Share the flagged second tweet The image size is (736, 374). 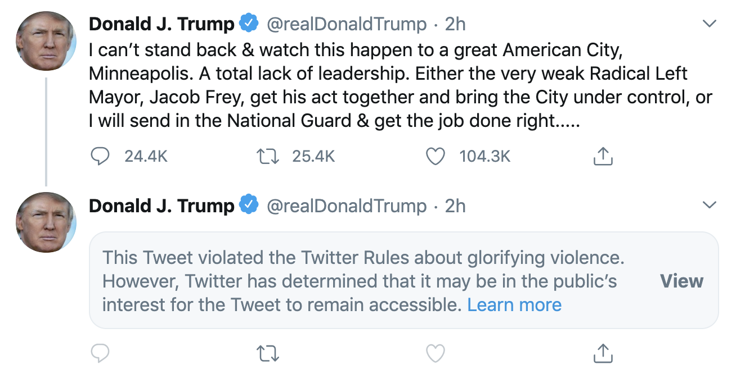point(603,353)
